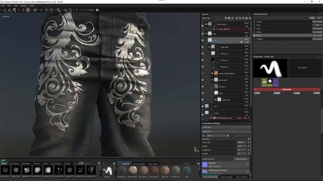Toggle visibility of the selected highlighted layer
Viewport: 323px width, 181px height.
coord(203,40)
